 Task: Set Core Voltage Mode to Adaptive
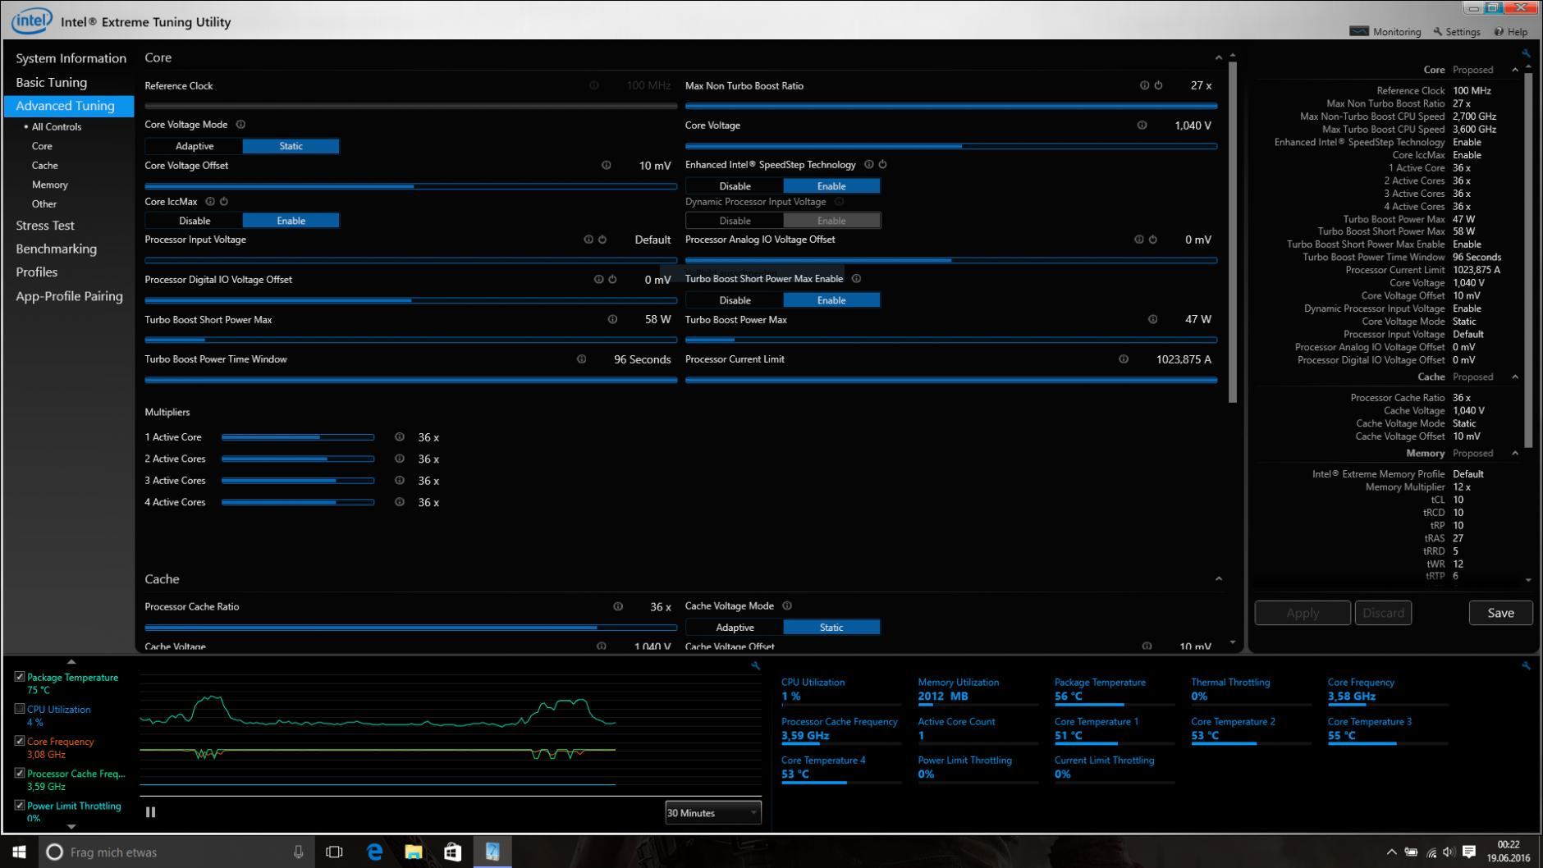194,146
